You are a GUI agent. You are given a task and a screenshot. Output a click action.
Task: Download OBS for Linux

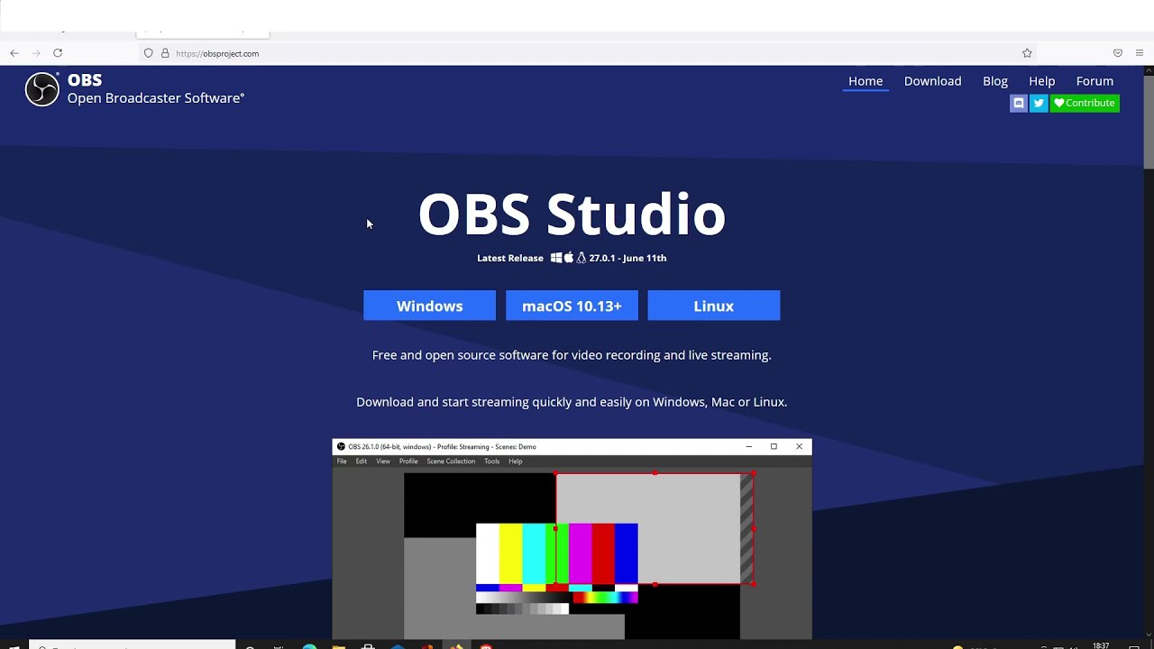(714, 306)
